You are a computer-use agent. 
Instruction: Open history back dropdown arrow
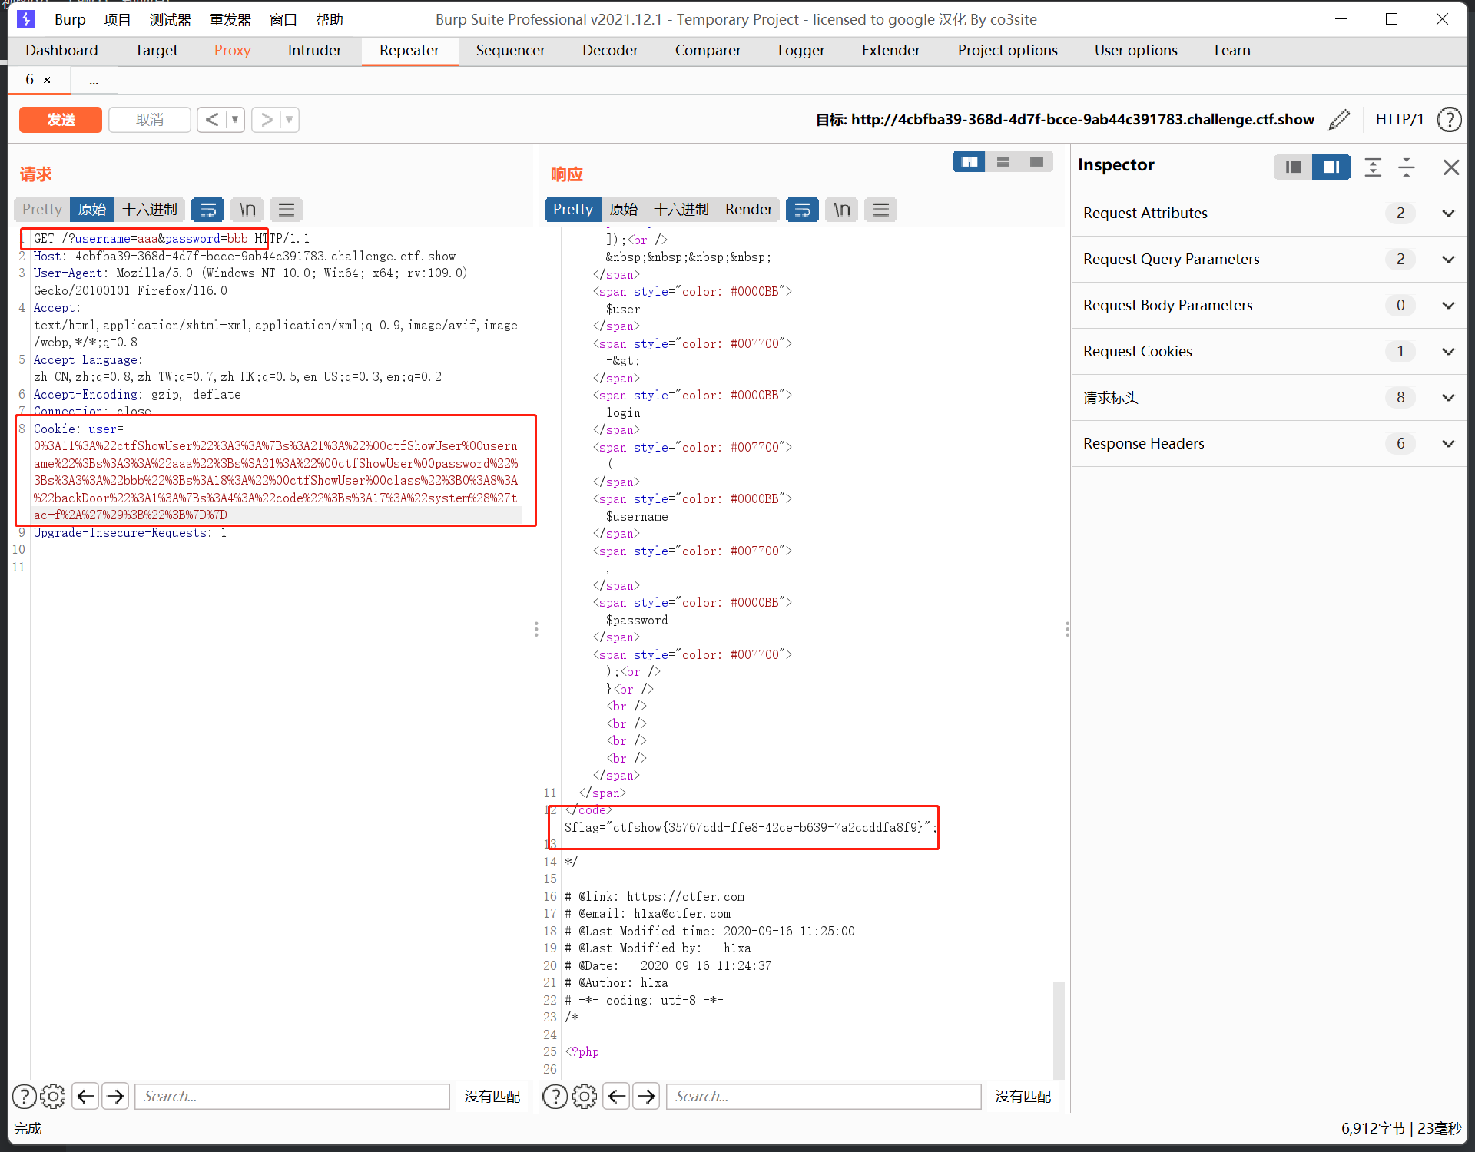click(235, 120)
